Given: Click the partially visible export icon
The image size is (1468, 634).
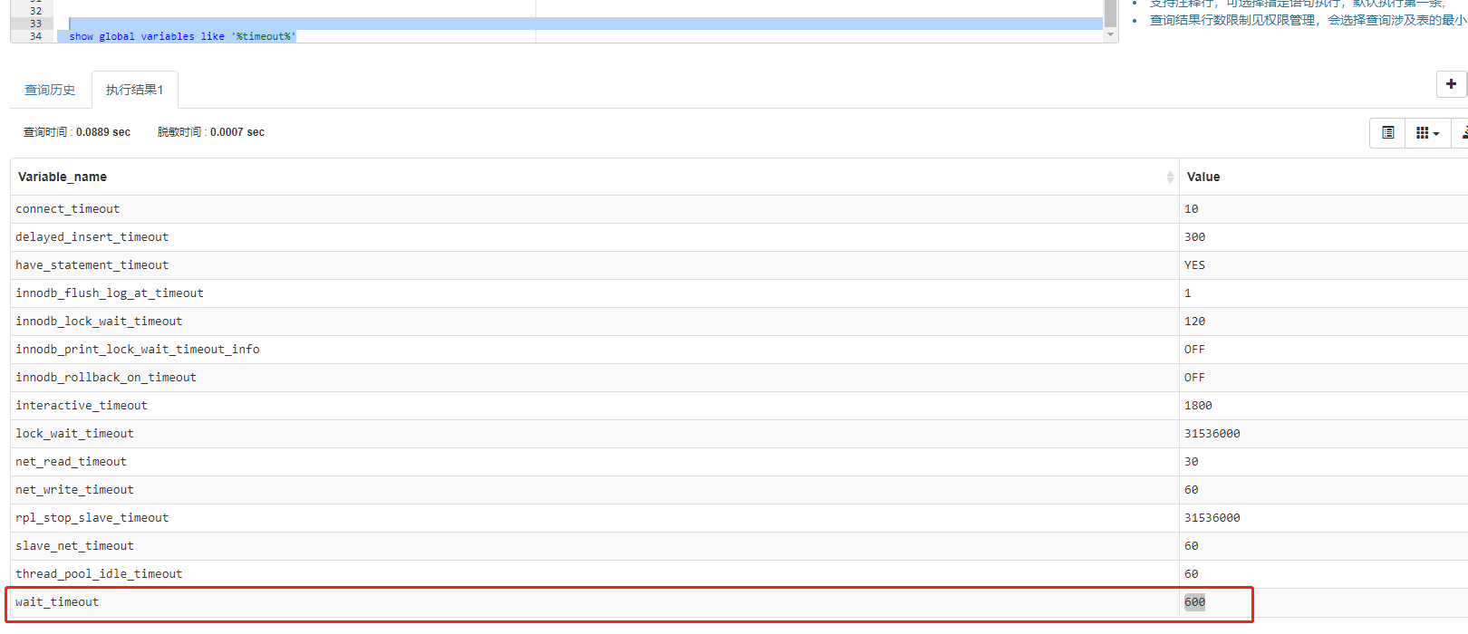Looking at the screenshot, I should tap(1462, 133).
